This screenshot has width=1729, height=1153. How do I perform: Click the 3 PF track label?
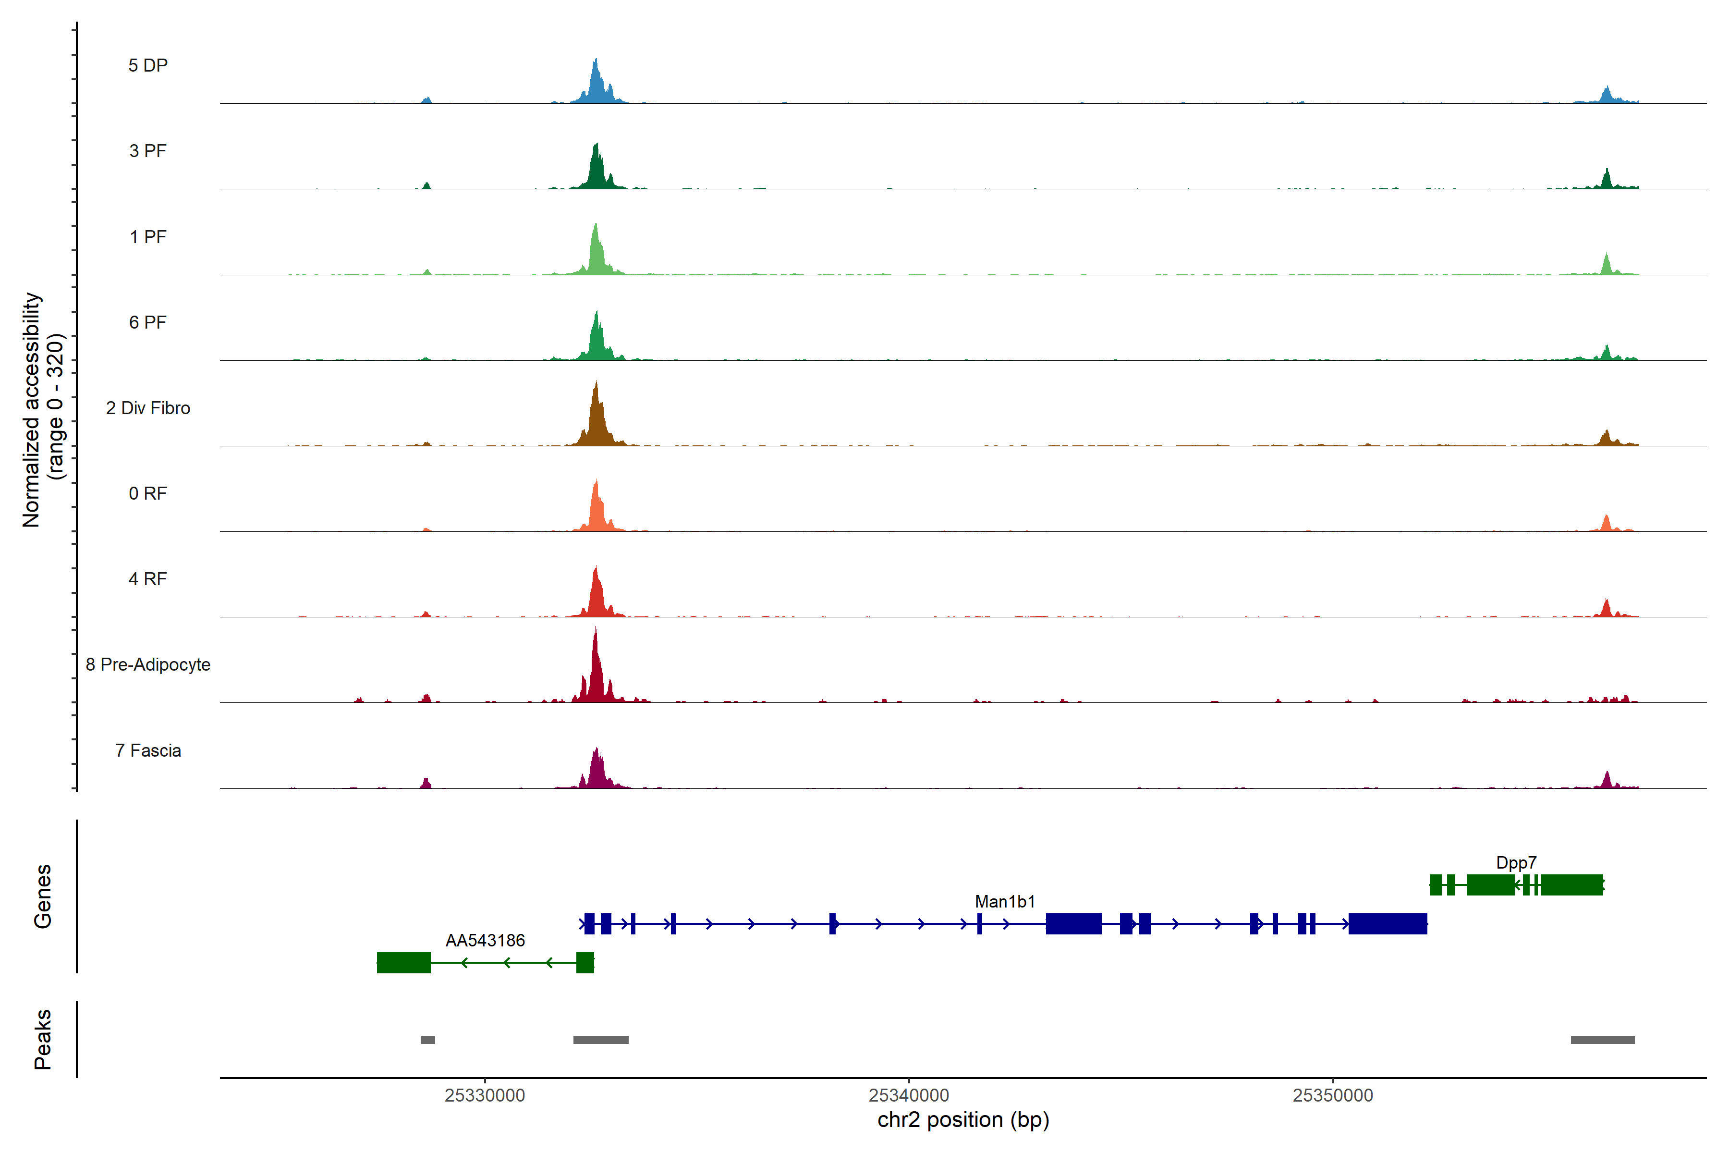(148, 151)
